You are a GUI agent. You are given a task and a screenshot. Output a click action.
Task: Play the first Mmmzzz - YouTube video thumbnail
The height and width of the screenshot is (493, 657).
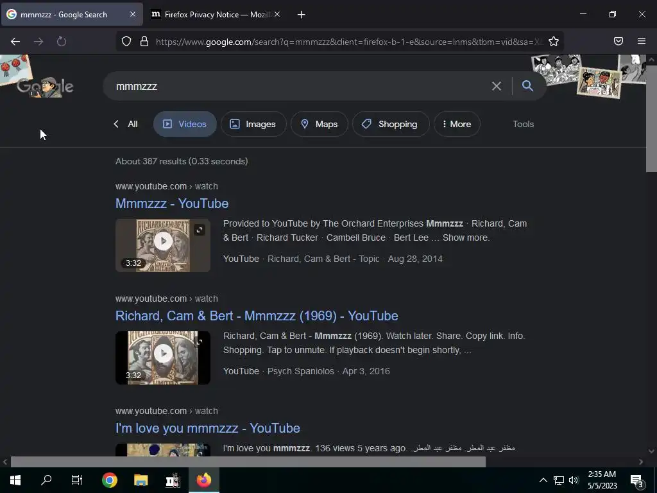coord(163,241)
